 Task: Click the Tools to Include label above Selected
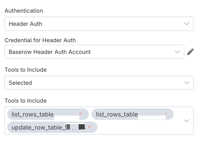pyautogui.click(x=26, y=70)
